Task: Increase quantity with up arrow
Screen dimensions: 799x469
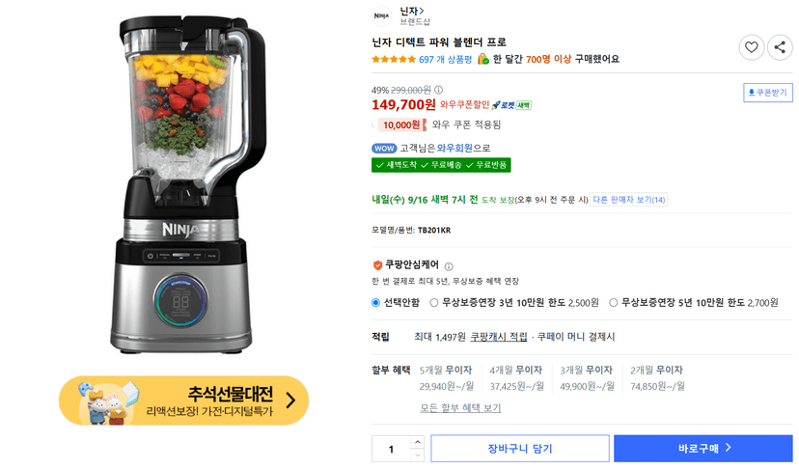Action: click(417, 442)
